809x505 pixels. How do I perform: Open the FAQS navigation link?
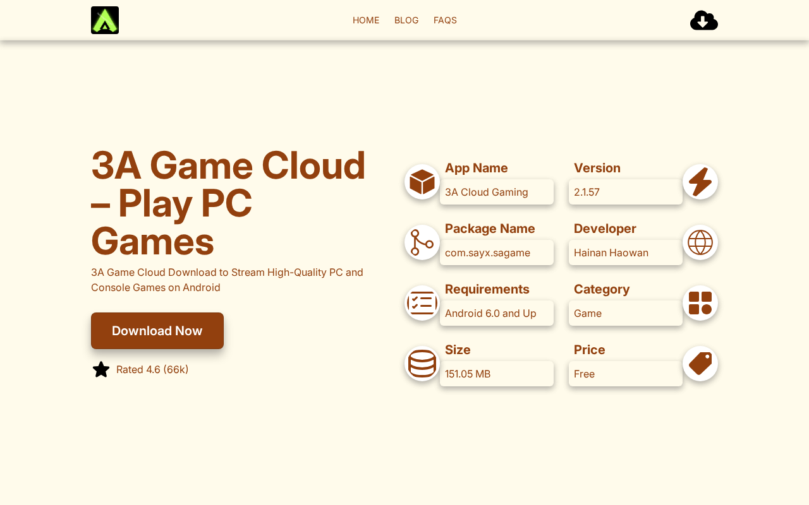pyautogui.click(x=445, y=20)
